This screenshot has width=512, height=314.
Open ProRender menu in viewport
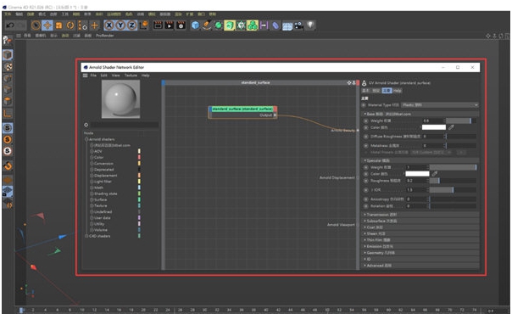click(x=105, y=36)
